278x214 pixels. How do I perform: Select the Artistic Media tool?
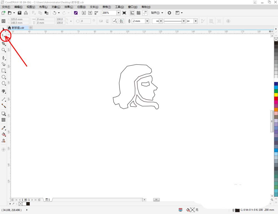pyautogui.click(x=4, y=64)
